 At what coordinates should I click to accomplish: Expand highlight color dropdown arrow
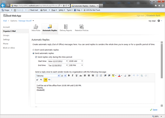[116, 75]
